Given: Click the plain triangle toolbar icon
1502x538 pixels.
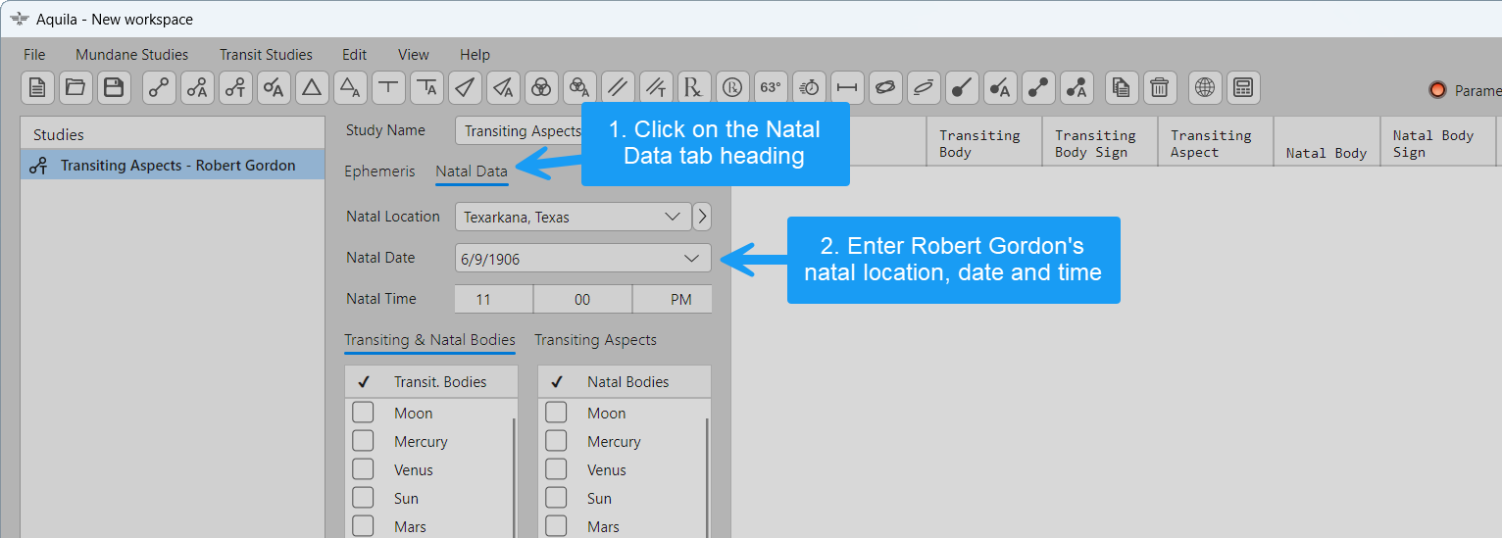Looking at the screenshot, I should pyautogui.click(x=312, y=87).
